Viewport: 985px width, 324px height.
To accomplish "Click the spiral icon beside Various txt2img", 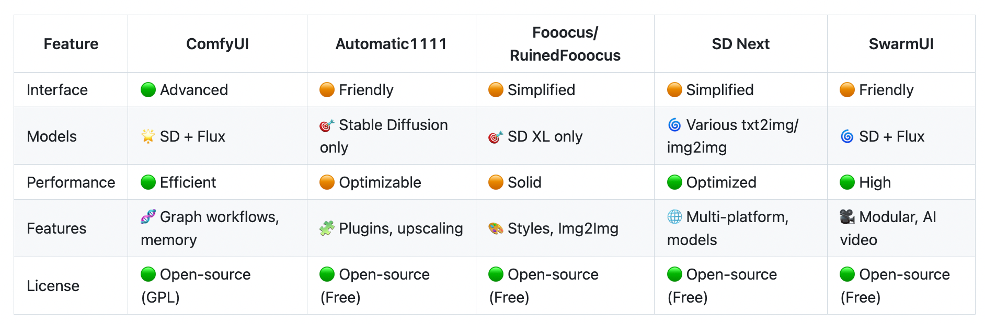I will click(674, 125).
